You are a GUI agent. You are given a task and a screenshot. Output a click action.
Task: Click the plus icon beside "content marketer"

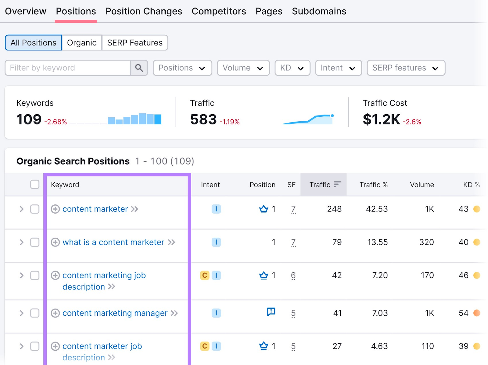pos(55,209)
